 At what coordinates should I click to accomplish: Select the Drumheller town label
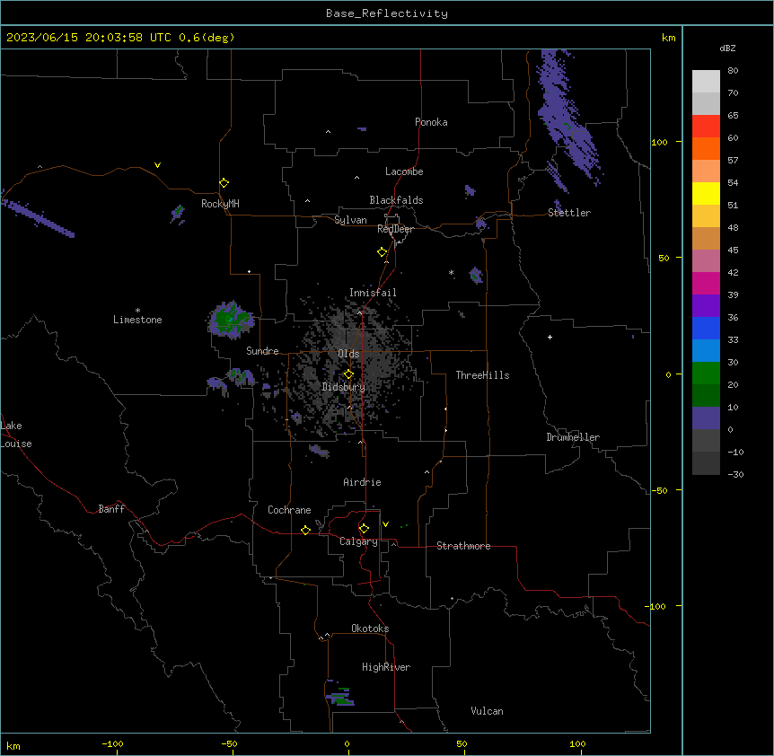(573, 437)
